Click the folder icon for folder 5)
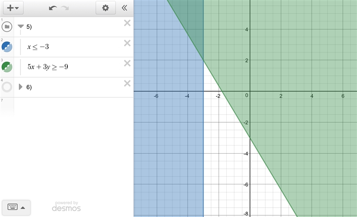Viewport: 357px width, 217px height. (7, 27)
